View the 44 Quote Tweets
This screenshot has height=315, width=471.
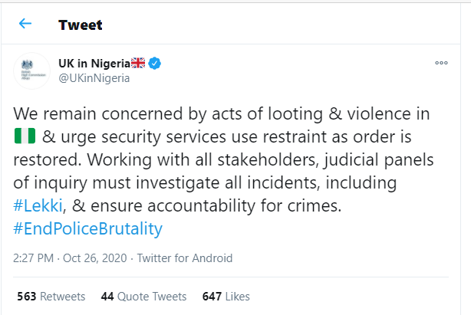(143, 296)
